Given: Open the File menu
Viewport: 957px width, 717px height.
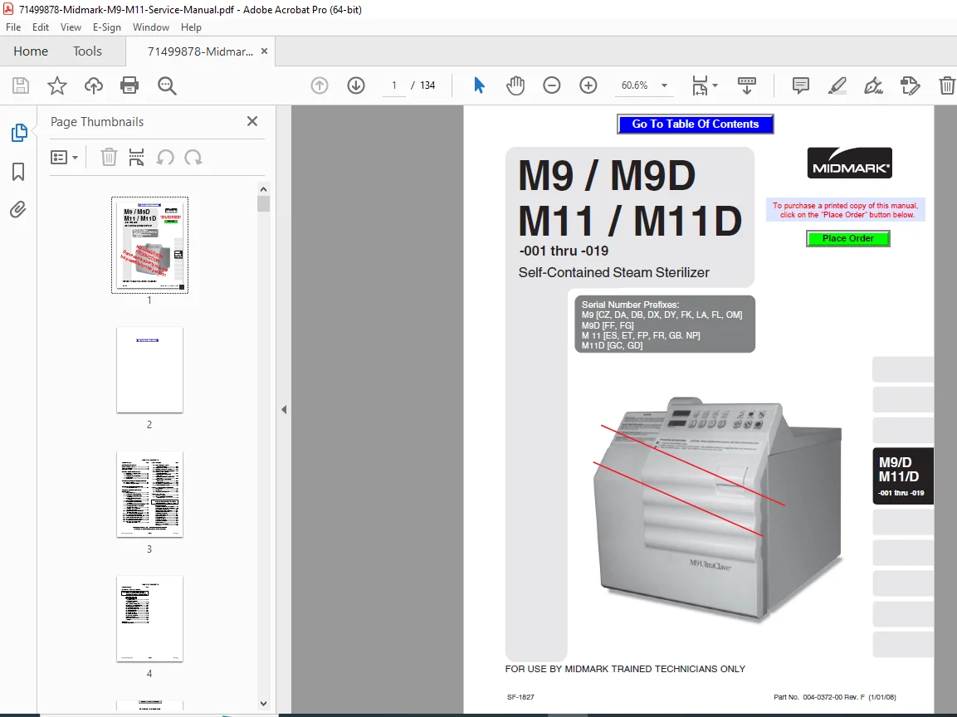Looking at the screenshot, I should click(13, 27).
